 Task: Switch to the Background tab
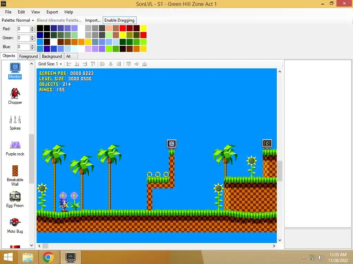[x=52, y=56]
